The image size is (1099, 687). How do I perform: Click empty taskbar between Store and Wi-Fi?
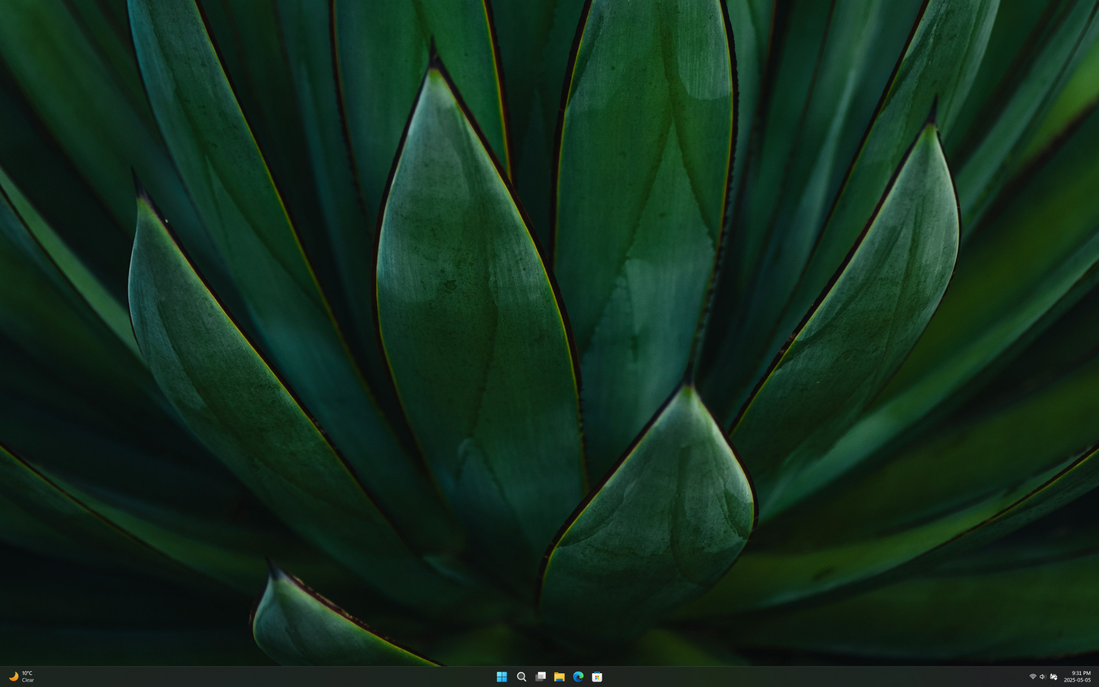pos(813,677)
